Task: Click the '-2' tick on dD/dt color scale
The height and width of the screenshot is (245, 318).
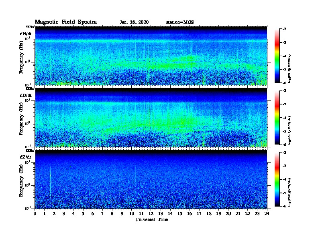Action: (x=284, y=91)
